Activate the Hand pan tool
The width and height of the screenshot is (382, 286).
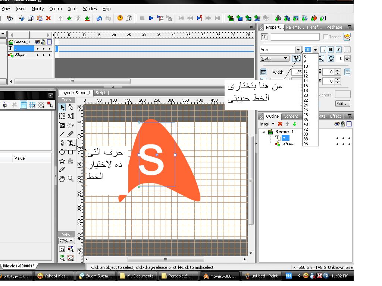62,179
